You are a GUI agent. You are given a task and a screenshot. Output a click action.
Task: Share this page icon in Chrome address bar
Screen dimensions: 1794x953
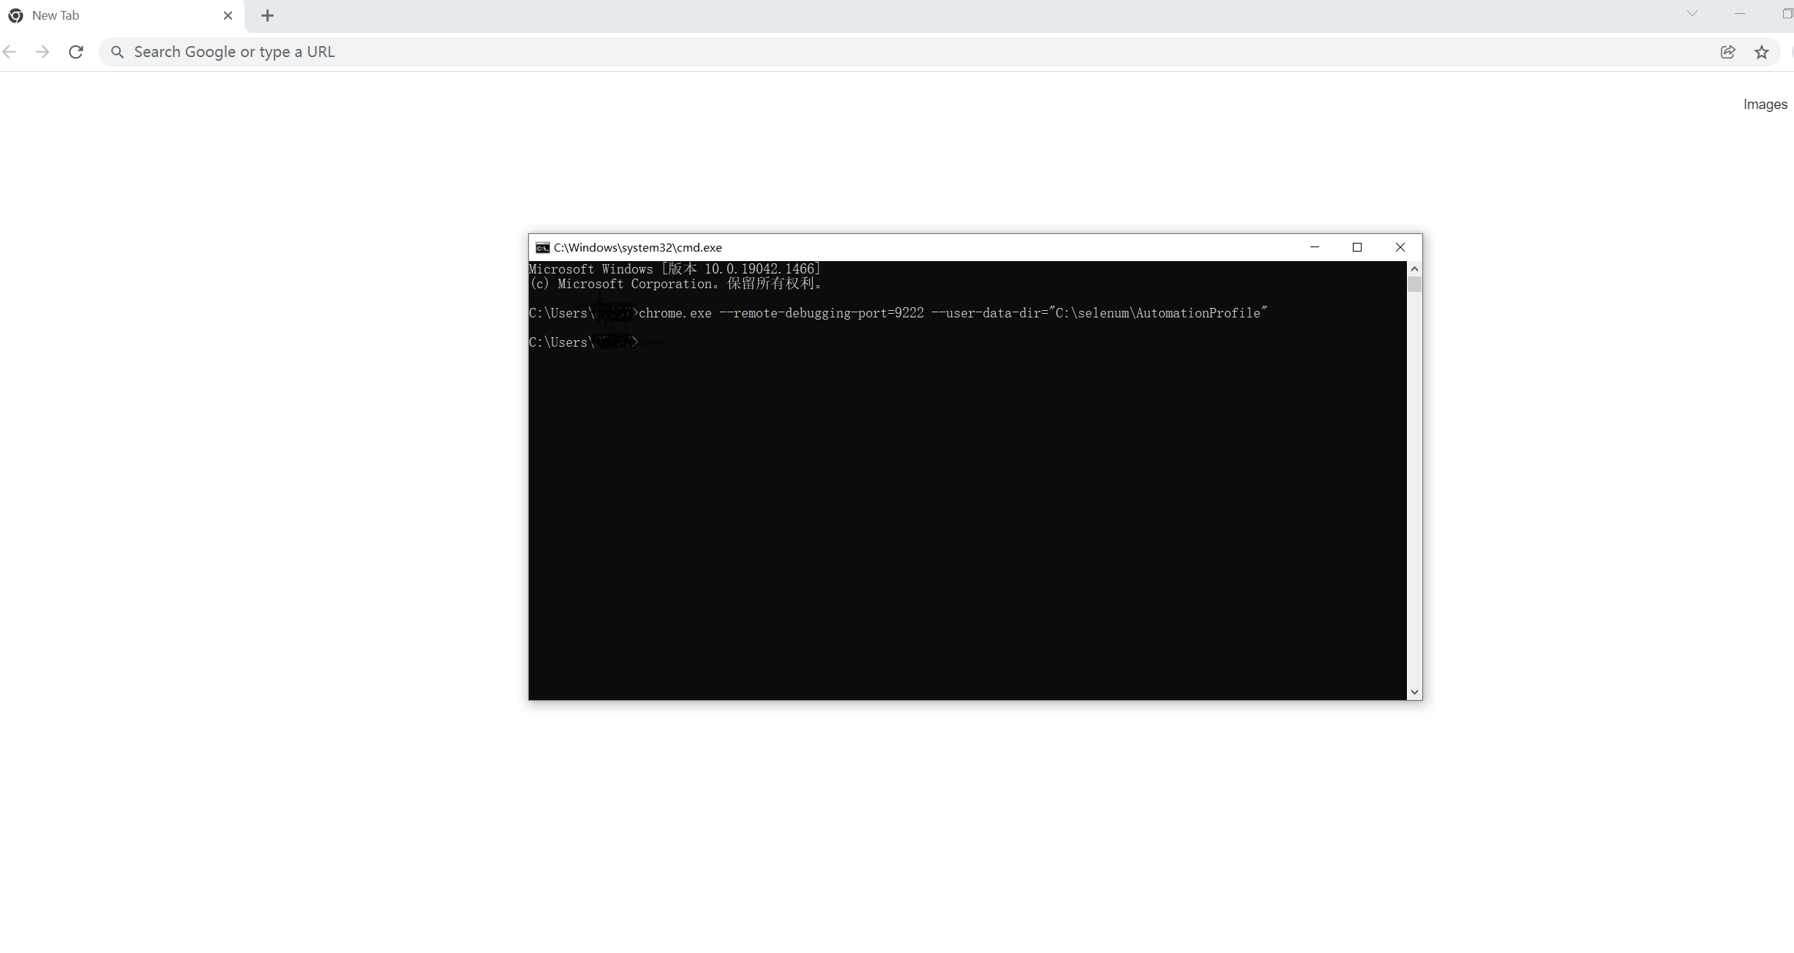tap(1728, 52)
